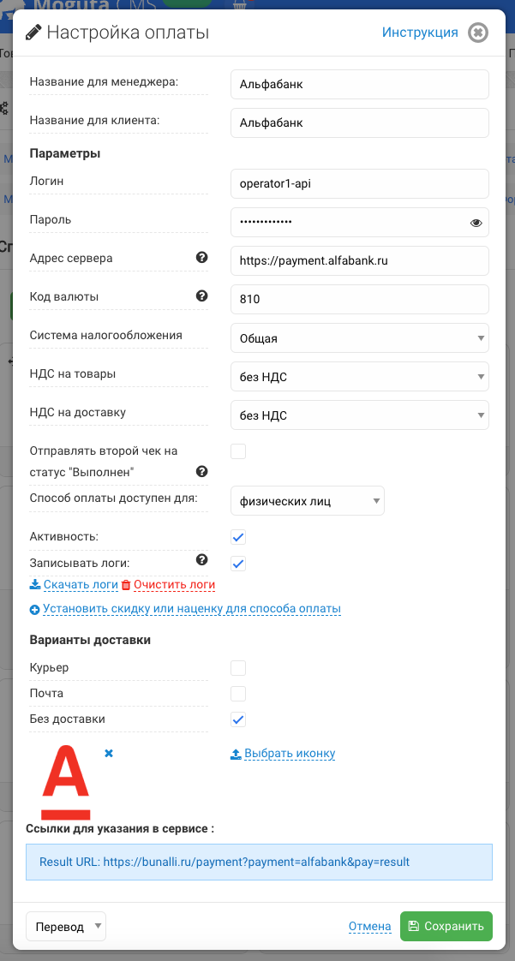Open the НДС на доставку dropdown
Screen dimensions: 515x961
[360, 415]
